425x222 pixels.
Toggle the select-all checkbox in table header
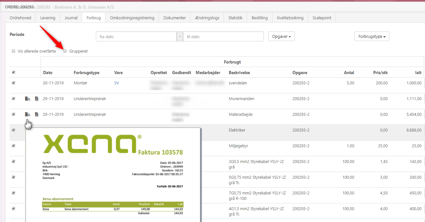coord(14,73)
